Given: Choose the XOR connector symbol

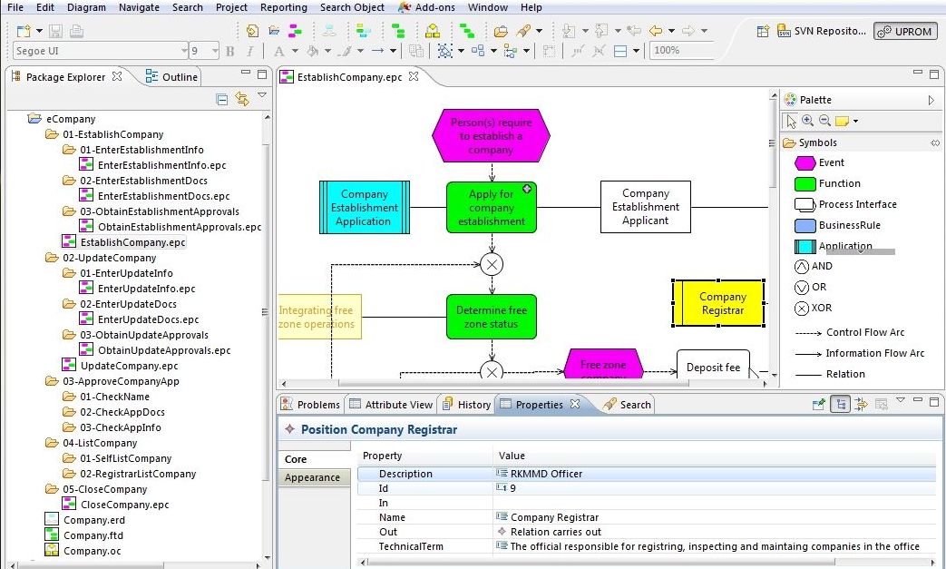Looking at the screenshot, I should 820,308.
